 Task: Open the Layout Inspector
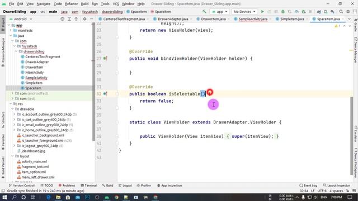337,185
